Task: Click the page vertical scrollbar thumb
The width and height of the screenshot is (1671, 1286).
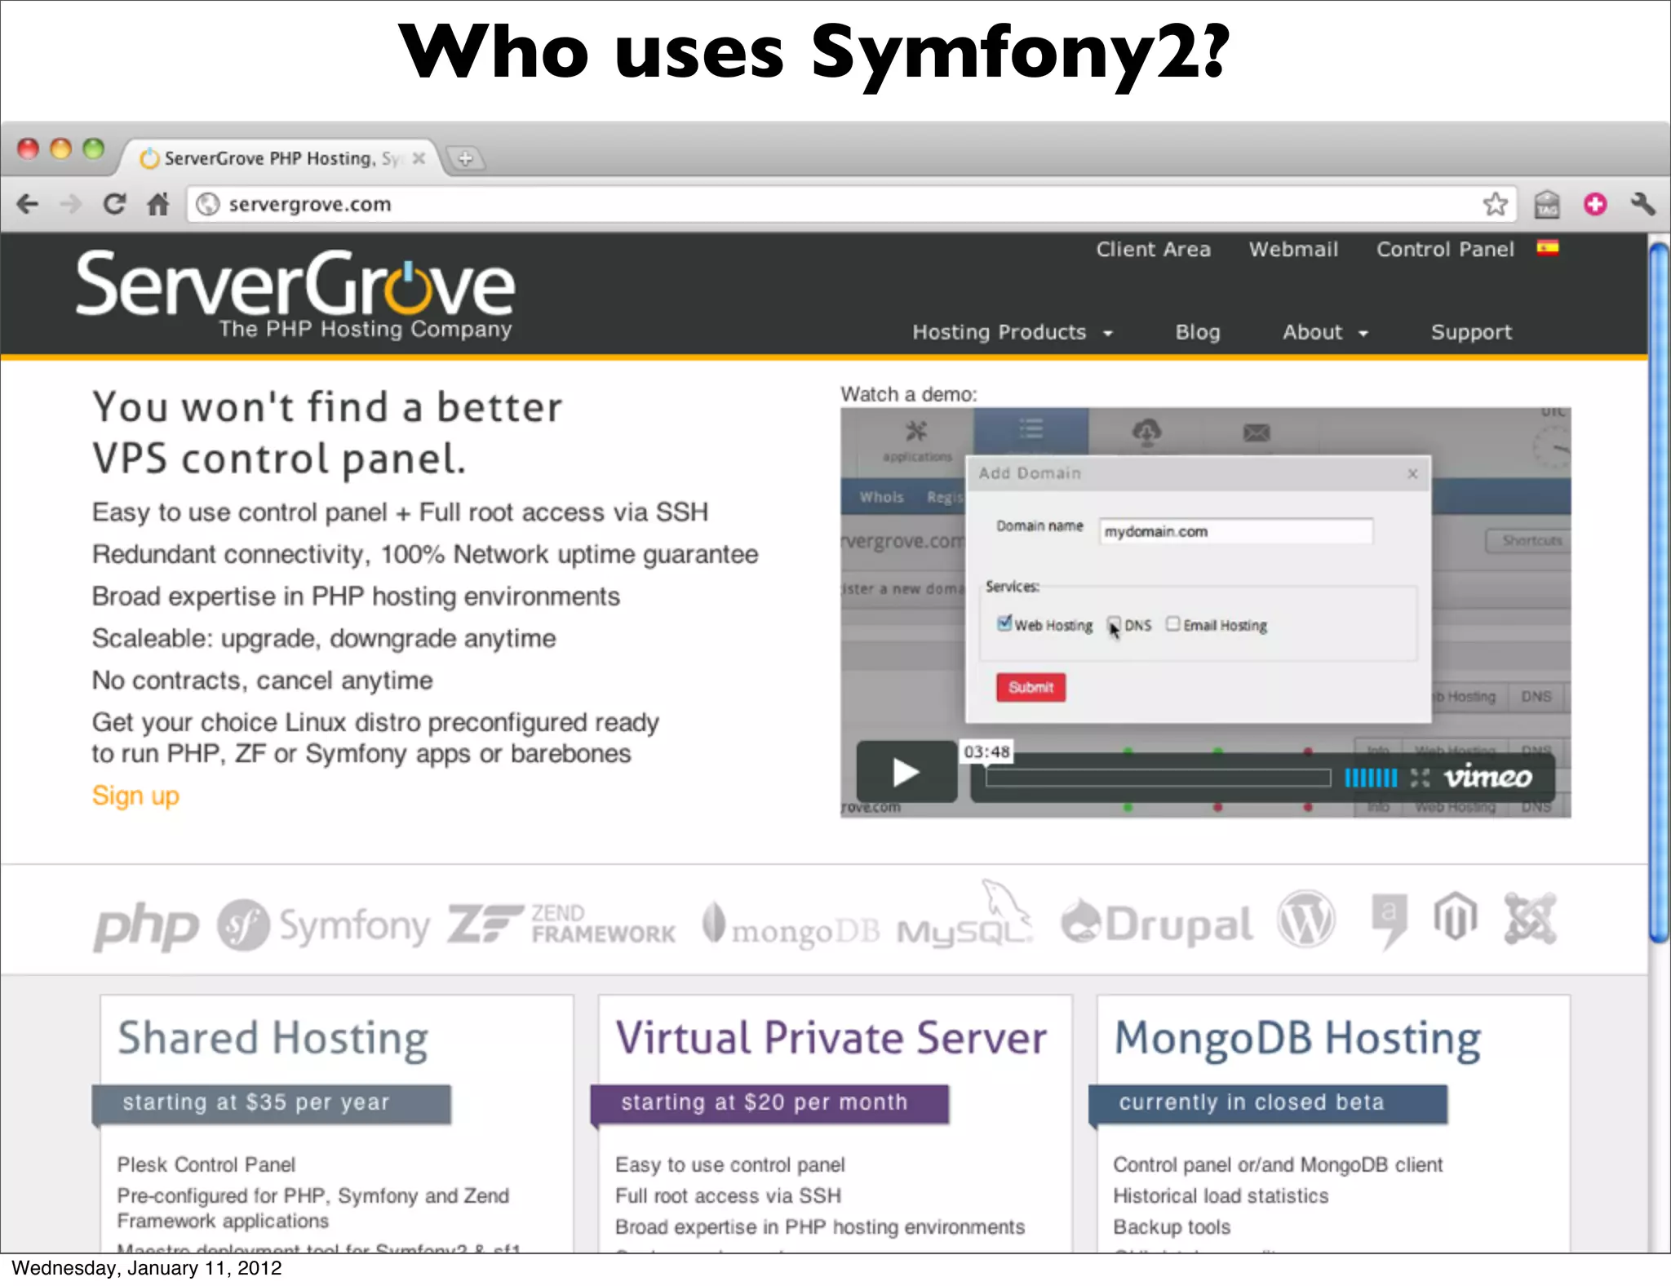Action: (x=1660, y=593)
